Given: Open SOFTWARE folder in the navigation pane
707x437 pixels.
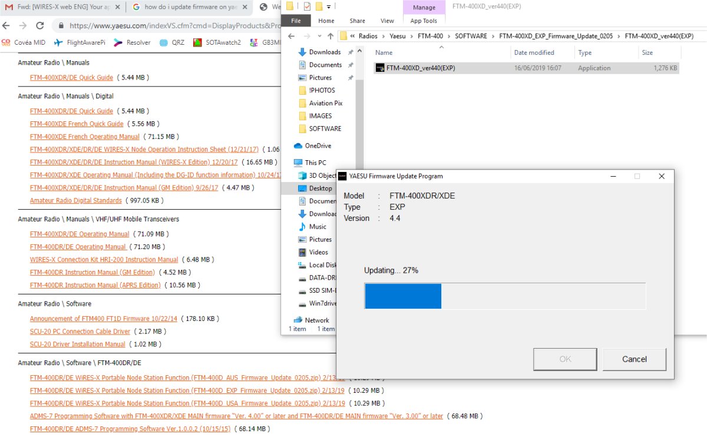Looking at the screenshot, I should [319, 128].
